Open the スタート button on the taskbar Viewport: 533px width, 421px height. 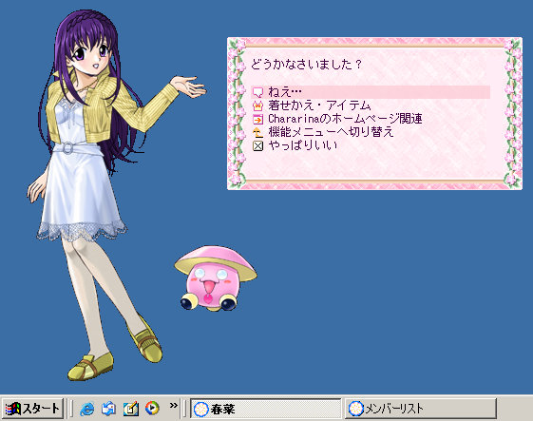tap(32, 408)
